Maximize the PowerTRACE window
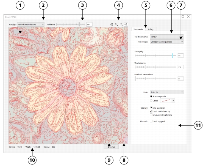The image size is (203, 165). [183, 16]
